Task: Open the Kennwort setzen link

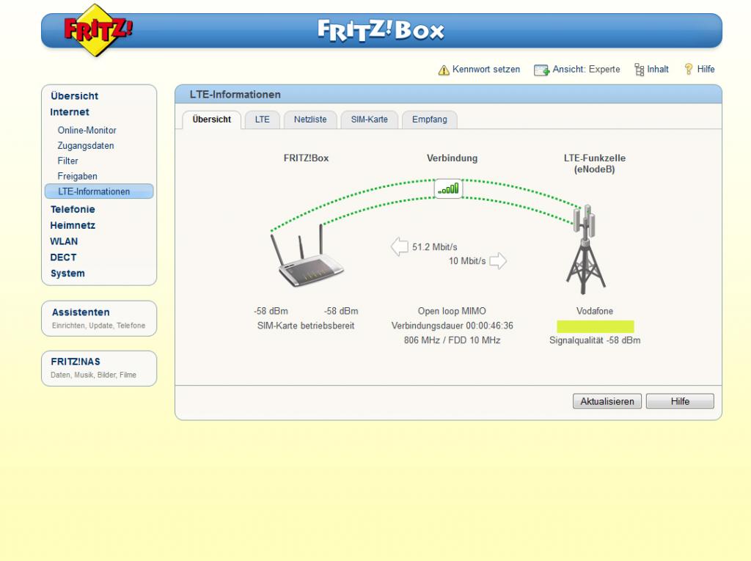Action: coord(486,70)
